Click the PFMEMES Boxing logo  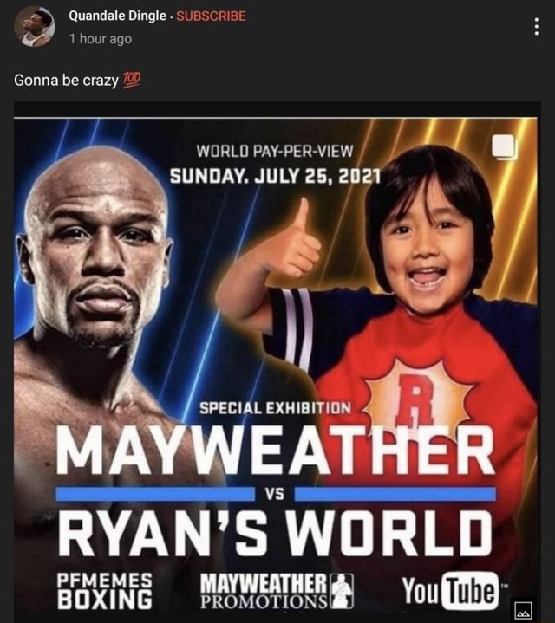click(105, 591)
